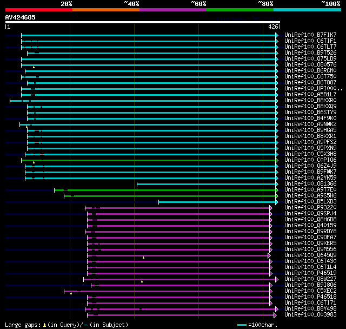346x329 pixels.
Task: Click the UniRef100_O81366 label
Action: point(310,184)
